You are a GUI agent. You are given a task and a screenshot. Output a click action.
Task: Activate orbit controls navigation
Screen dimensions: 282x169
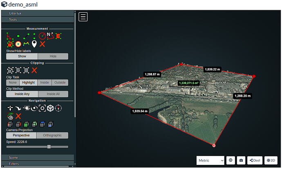[x=34, y=108]
